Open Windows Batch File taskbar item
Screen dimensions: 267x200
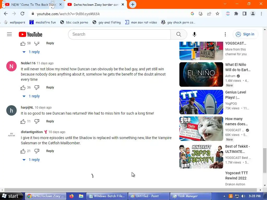(x=107, y=196)
